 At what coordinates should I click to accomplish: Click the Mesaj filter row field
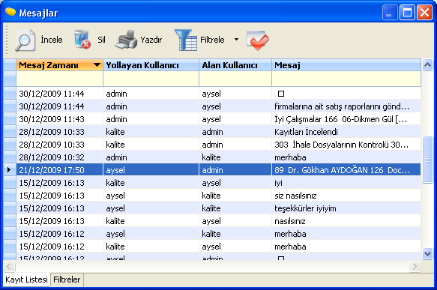pyautogui.click(x=346, y=79)
